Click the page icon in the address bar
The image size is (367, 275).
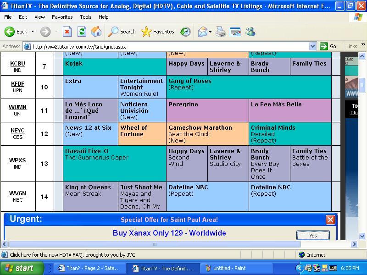pos(28,46)
